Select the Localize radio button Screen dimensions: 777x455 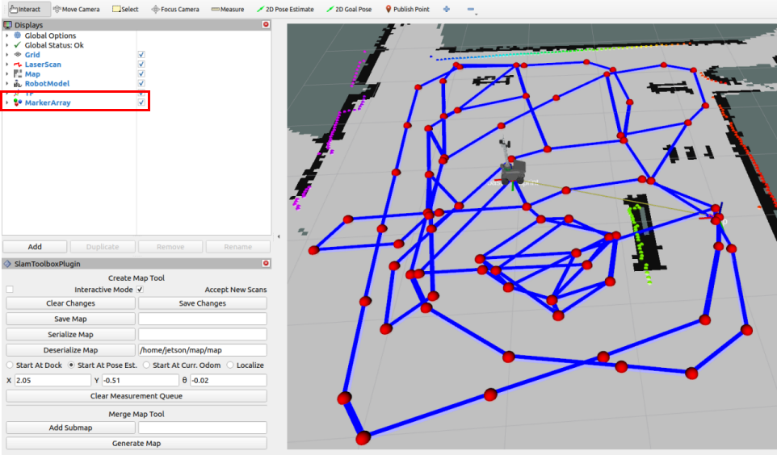(230, 365)
